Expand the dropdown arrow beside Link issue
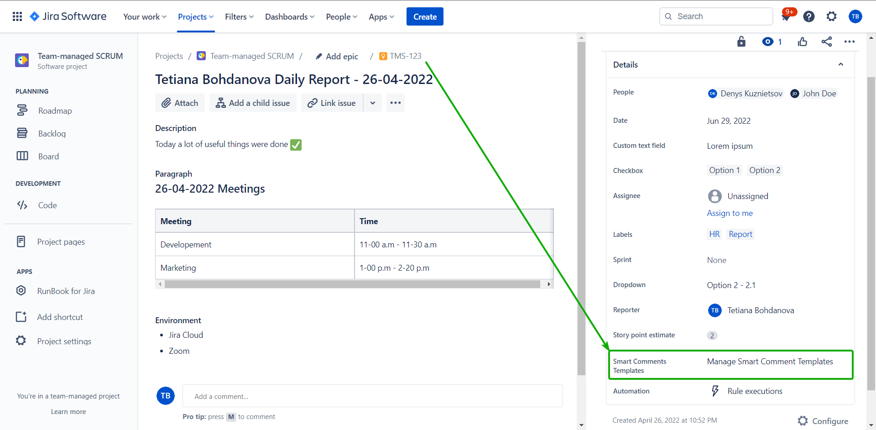 [x=372, y=103]
